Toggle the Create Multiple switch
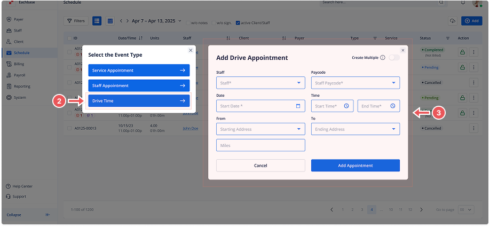The image size is (490, 227). pyautogui.click(x=394, y=58)
